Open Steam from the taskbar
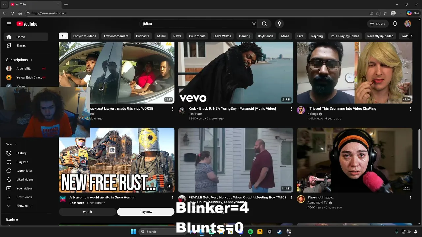The width and height of the screenshot is (422, 237). (279, 232)
